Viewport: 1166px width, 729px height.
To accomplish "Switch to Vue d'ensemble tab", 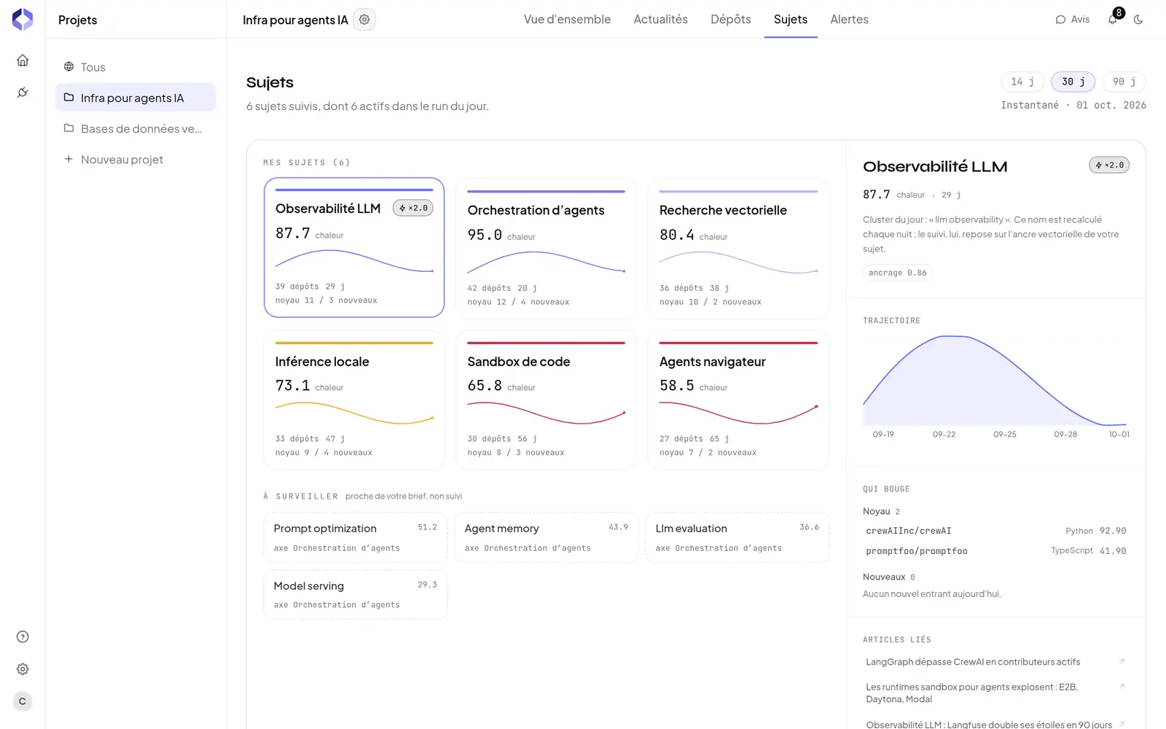I will (567, 20).
